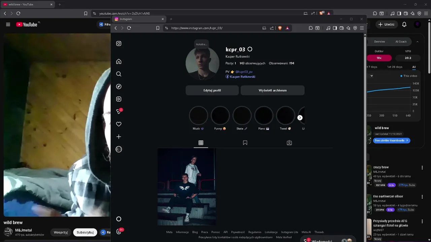The image size is (431, 242).
Task: Click See similar thumbnails button
Action: tap(392, 140)
